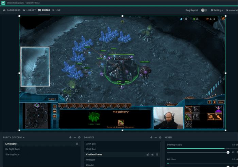Click the in-game Menu button
Viewport: 238px width, 167px height.
tap(221, 102)
